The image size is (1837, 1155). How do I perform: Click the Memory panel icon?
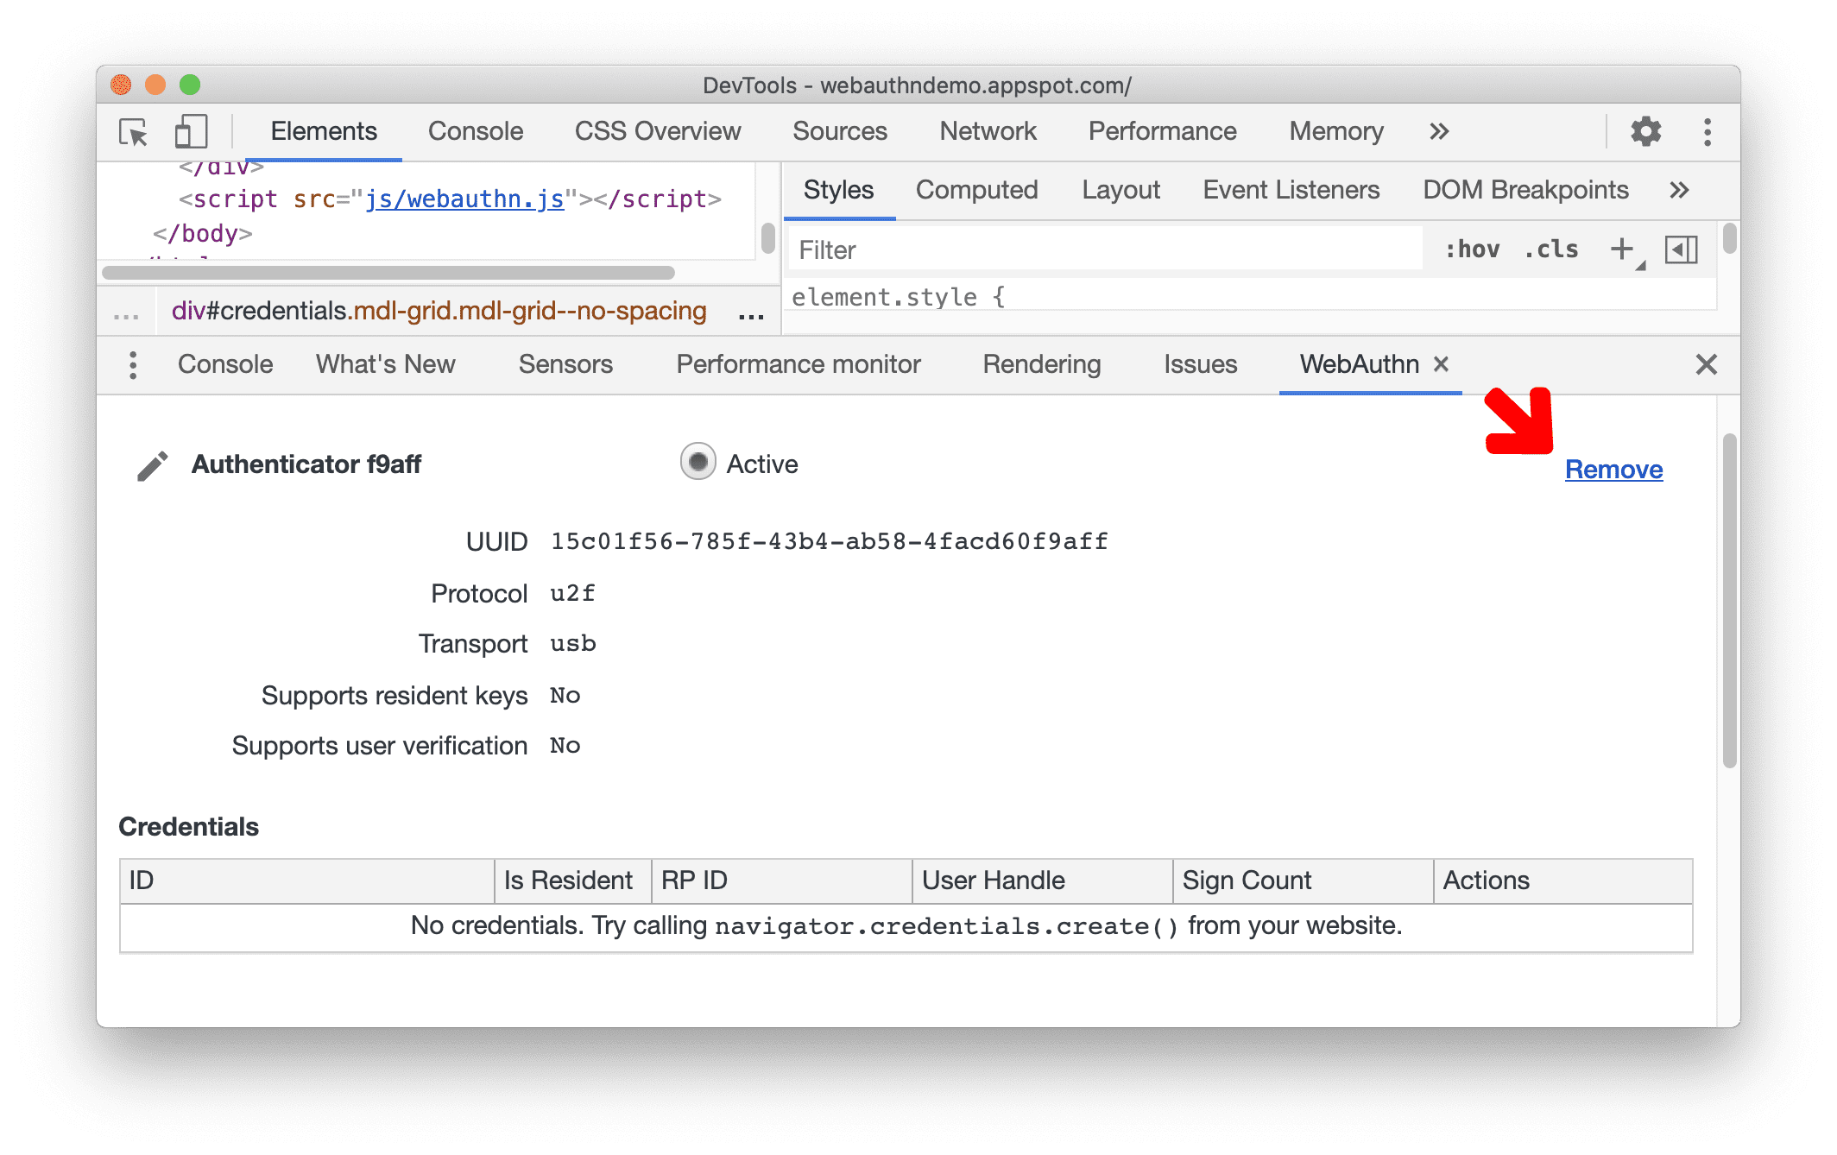click(1335, 130)
